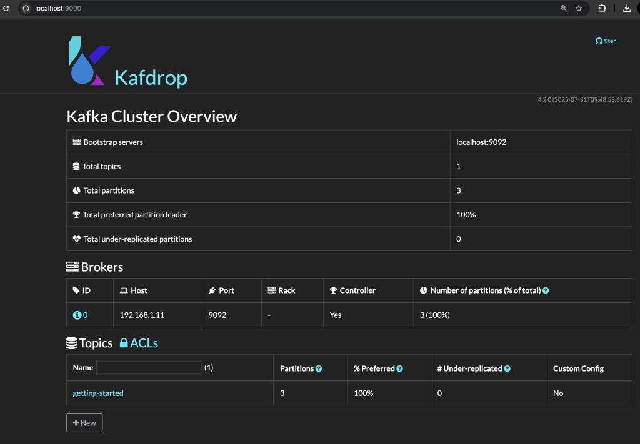
Task: Click the topic Name filter field
Action: point(149,367)
